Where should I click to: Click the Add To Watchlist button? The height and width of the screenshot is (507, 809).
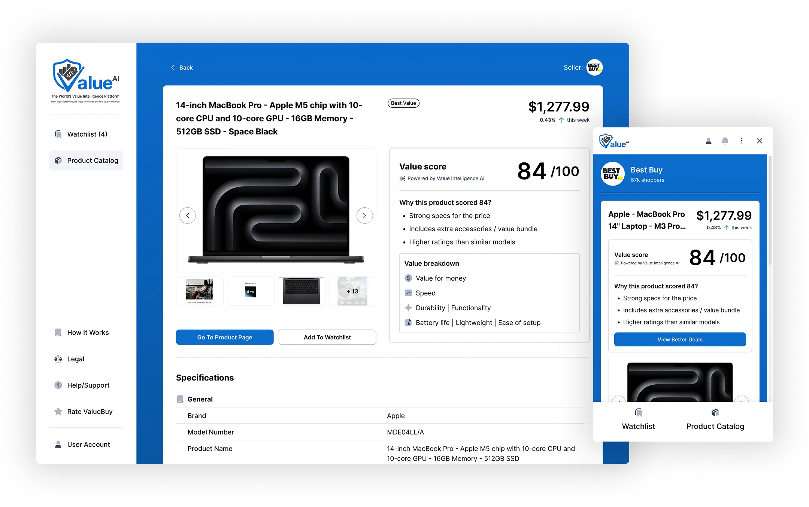coord(327,337)
